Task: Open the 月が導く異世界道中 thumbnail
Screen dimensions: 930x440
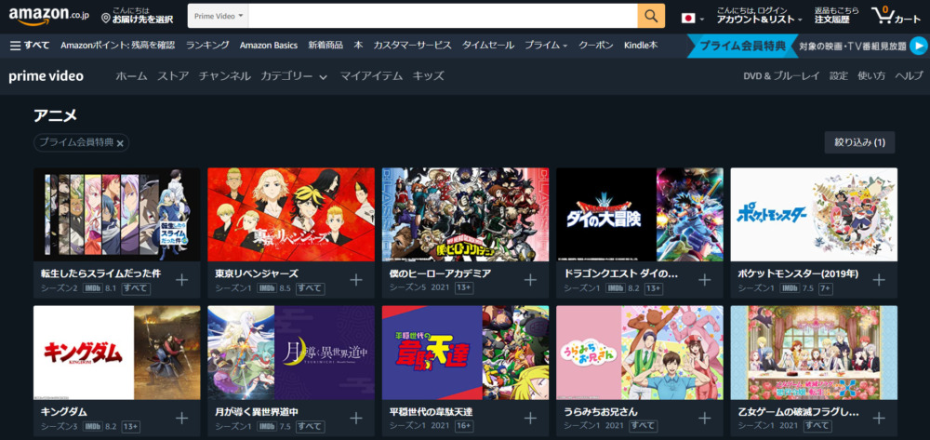Action: (x=291, y=353)
